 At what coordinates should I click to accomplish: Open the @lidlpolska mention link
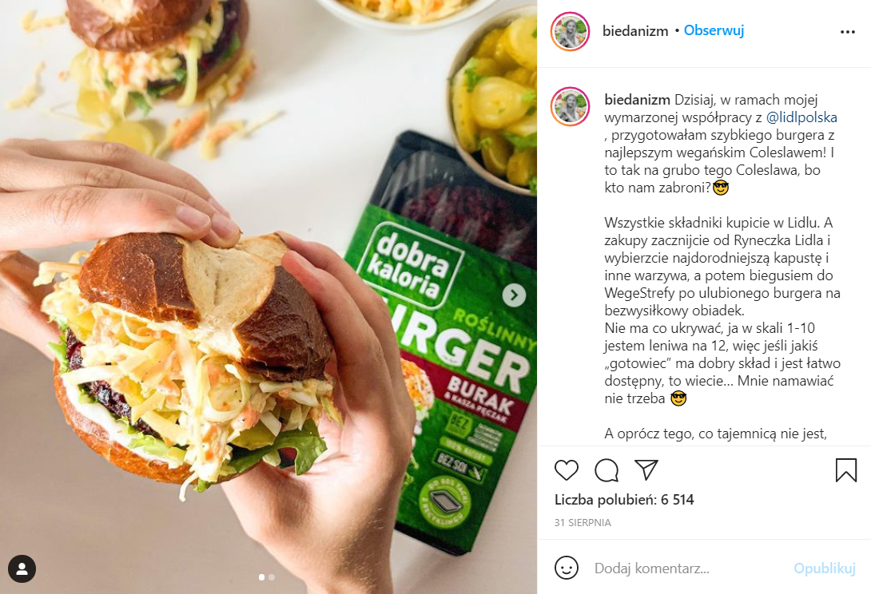point(801,117)
